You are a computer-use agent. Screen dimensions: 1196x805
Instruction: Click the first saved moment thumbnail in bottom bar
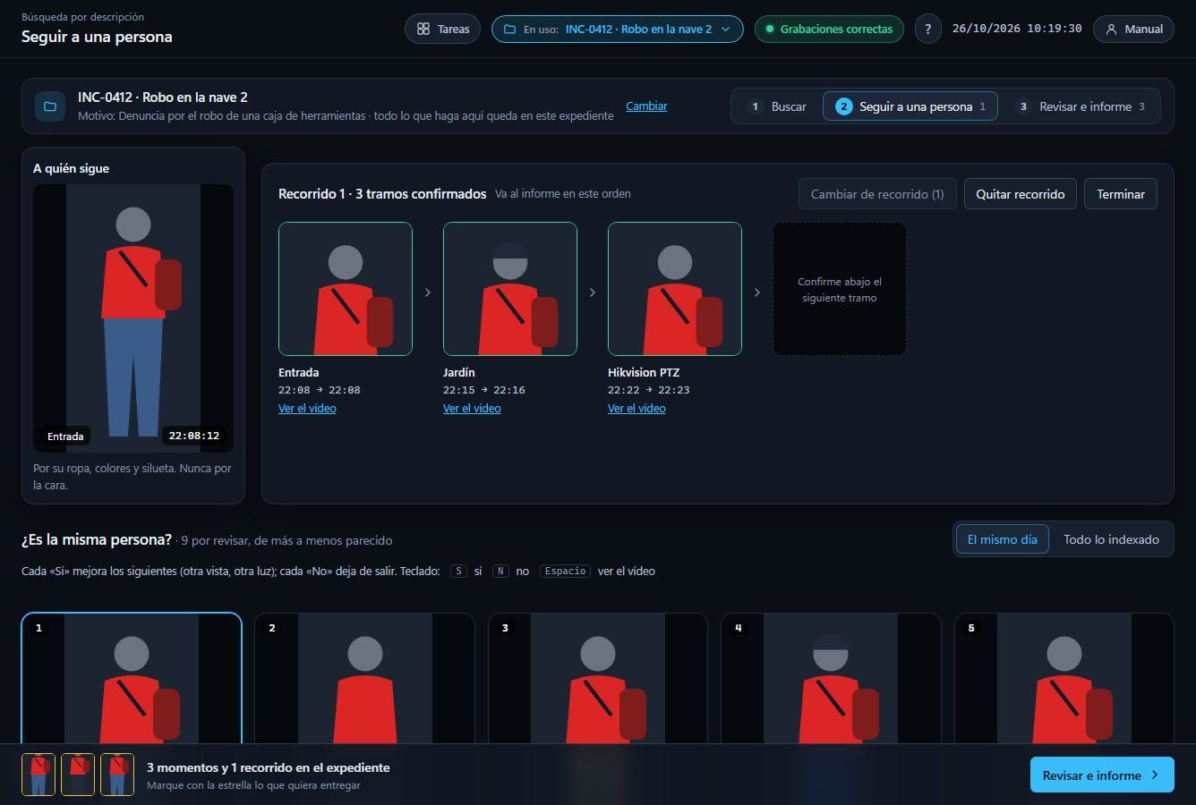click(38, 775)
